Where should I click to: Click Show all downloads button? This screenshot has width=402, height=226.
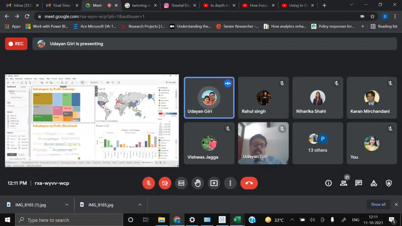click(378, 204)
